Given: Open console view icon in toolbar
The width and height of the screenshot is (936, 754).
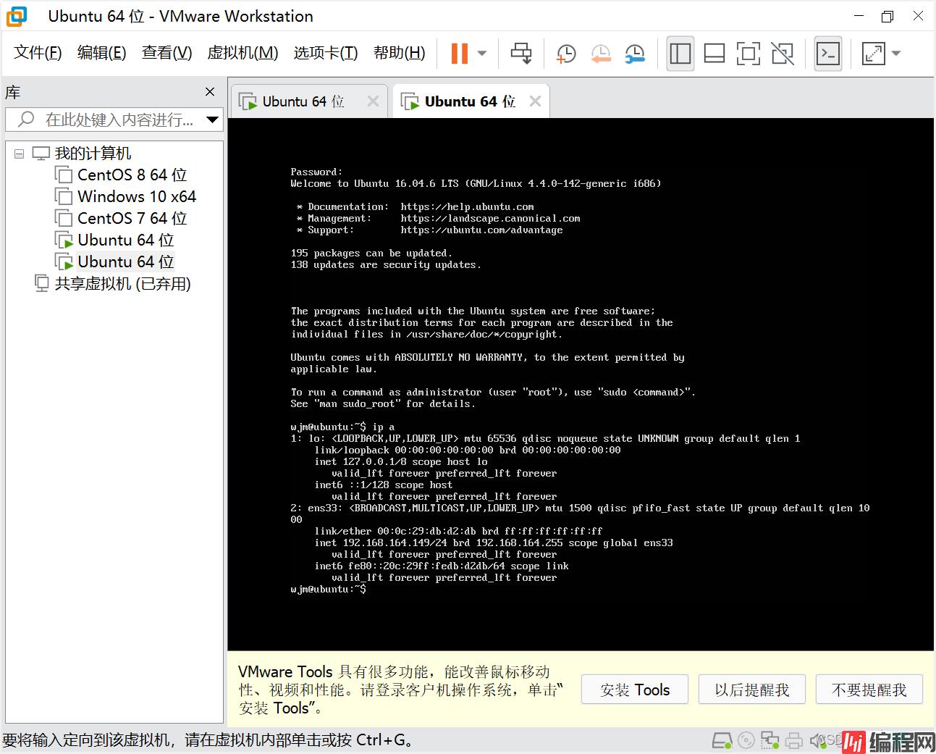Looking at the screenshot, I should pyautogui.click(x=827, y=54).
